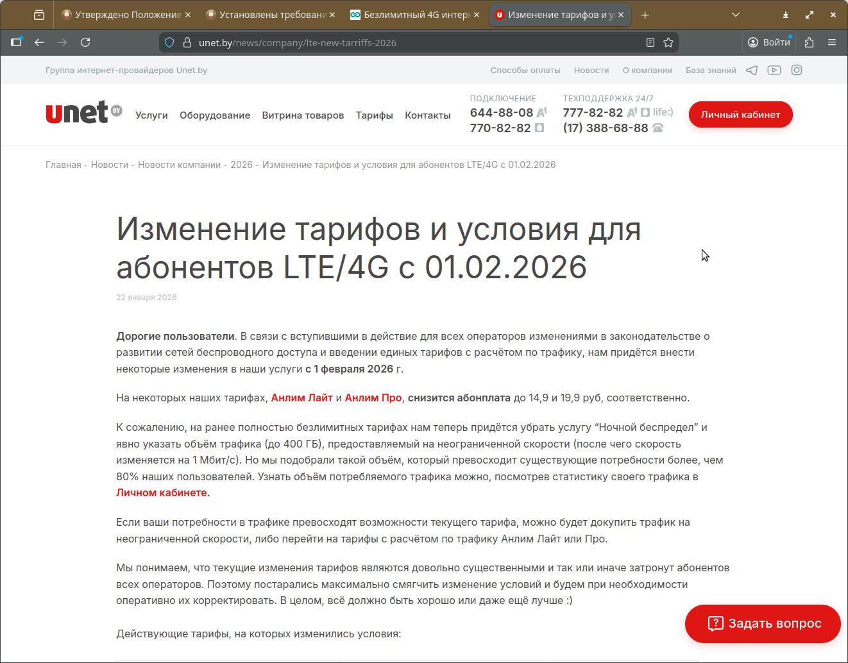
Task: Click support landline (17) 388-68-88
Action: 606,128
